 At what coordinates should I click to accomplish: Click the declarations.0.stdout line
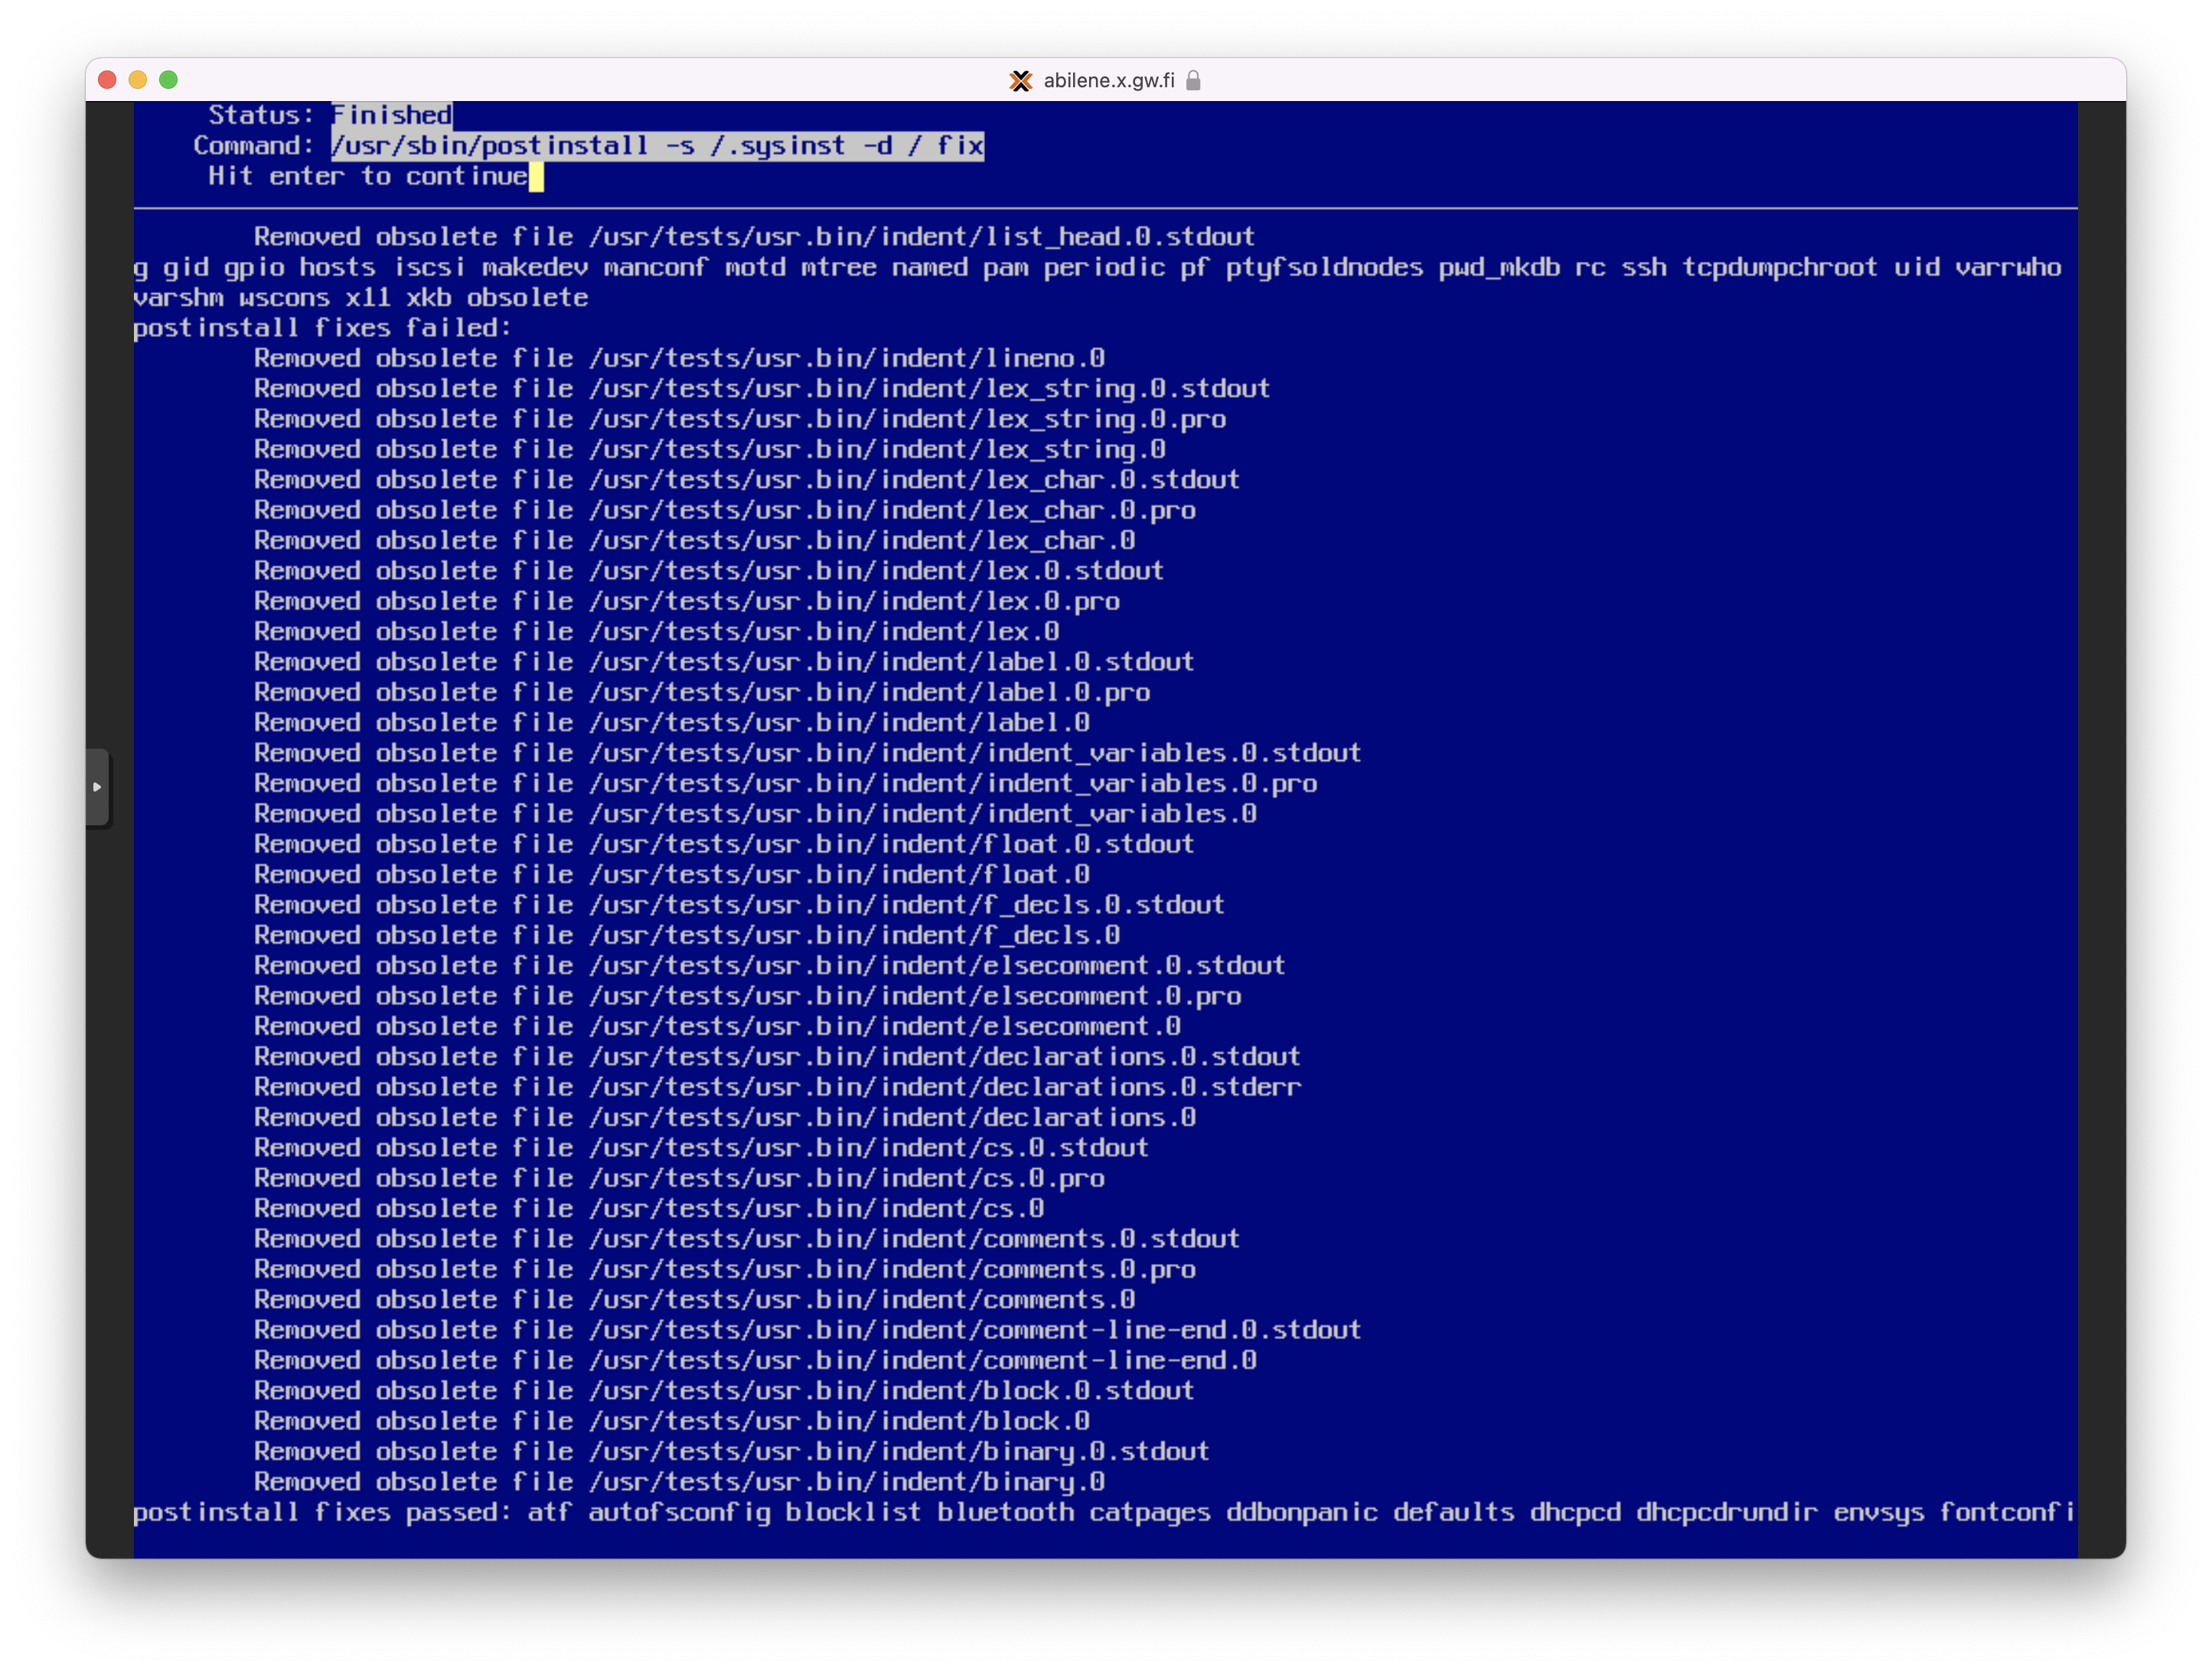(777, 1057)
